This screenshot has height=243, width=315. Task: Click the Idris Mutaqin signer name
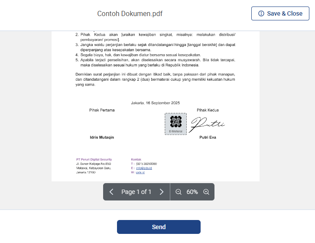pos(102,137)
